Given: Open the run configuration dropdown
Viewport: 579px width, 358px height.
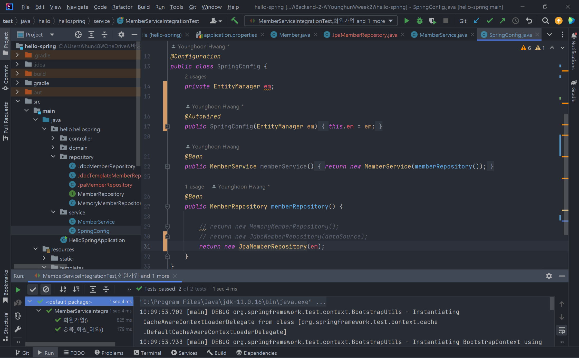Looking at the screenshot, I should [391, 21].
